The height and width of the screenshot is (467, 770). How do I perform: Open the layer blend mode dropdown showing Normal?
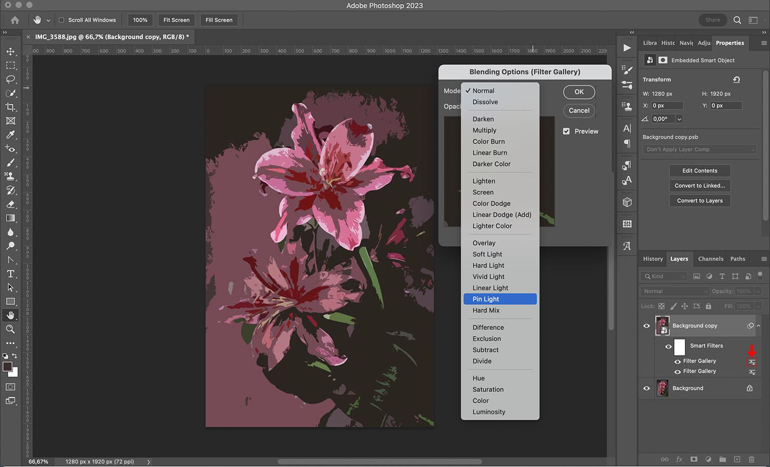pos(674,291)
